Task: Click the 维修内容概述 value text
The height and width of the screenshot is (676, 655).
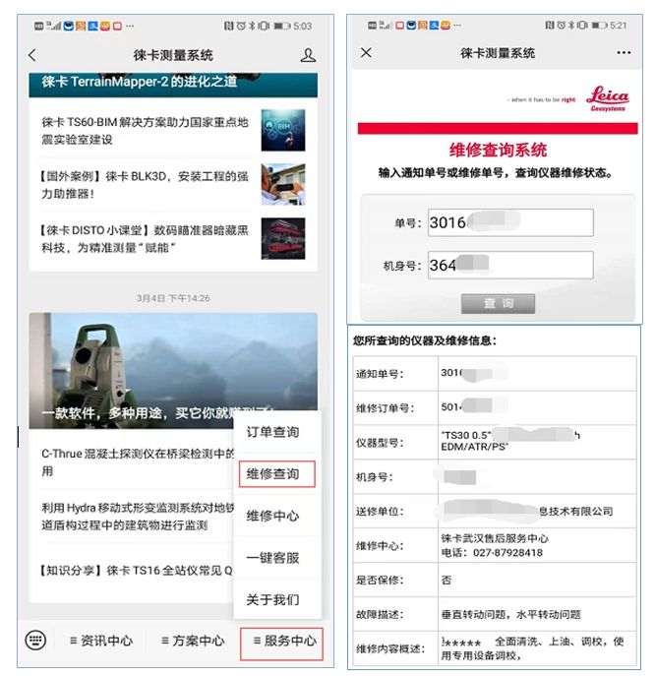Action: coord(532,648)
